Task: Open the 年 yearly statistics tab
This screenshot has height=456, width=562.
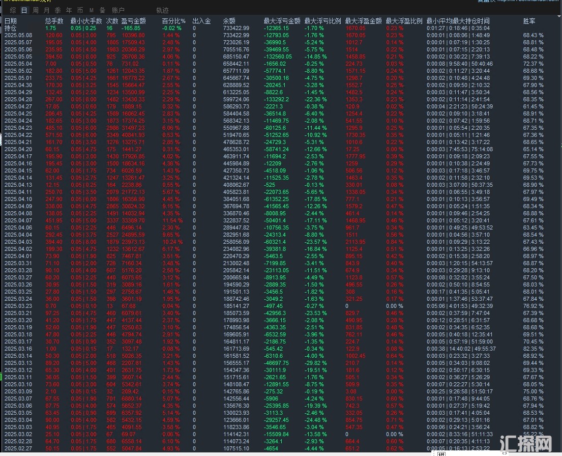Action: coord(69,10)
